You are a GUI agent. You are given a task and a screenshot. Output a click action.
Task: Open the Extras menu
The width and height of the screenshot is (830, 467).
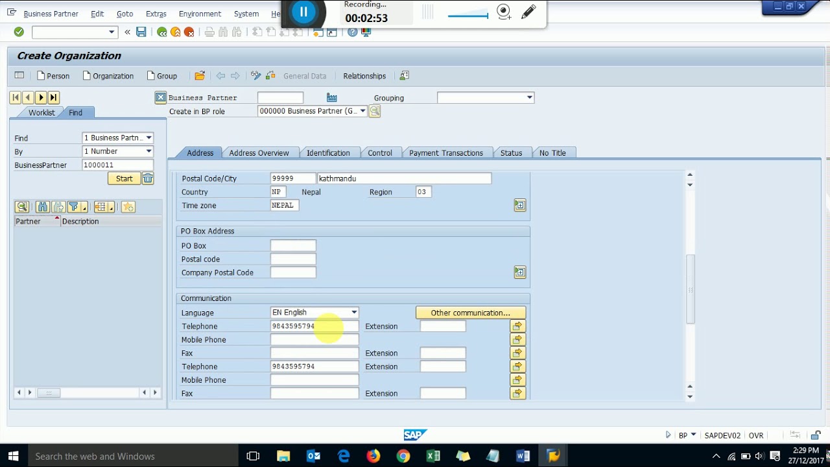pos(156,14)
